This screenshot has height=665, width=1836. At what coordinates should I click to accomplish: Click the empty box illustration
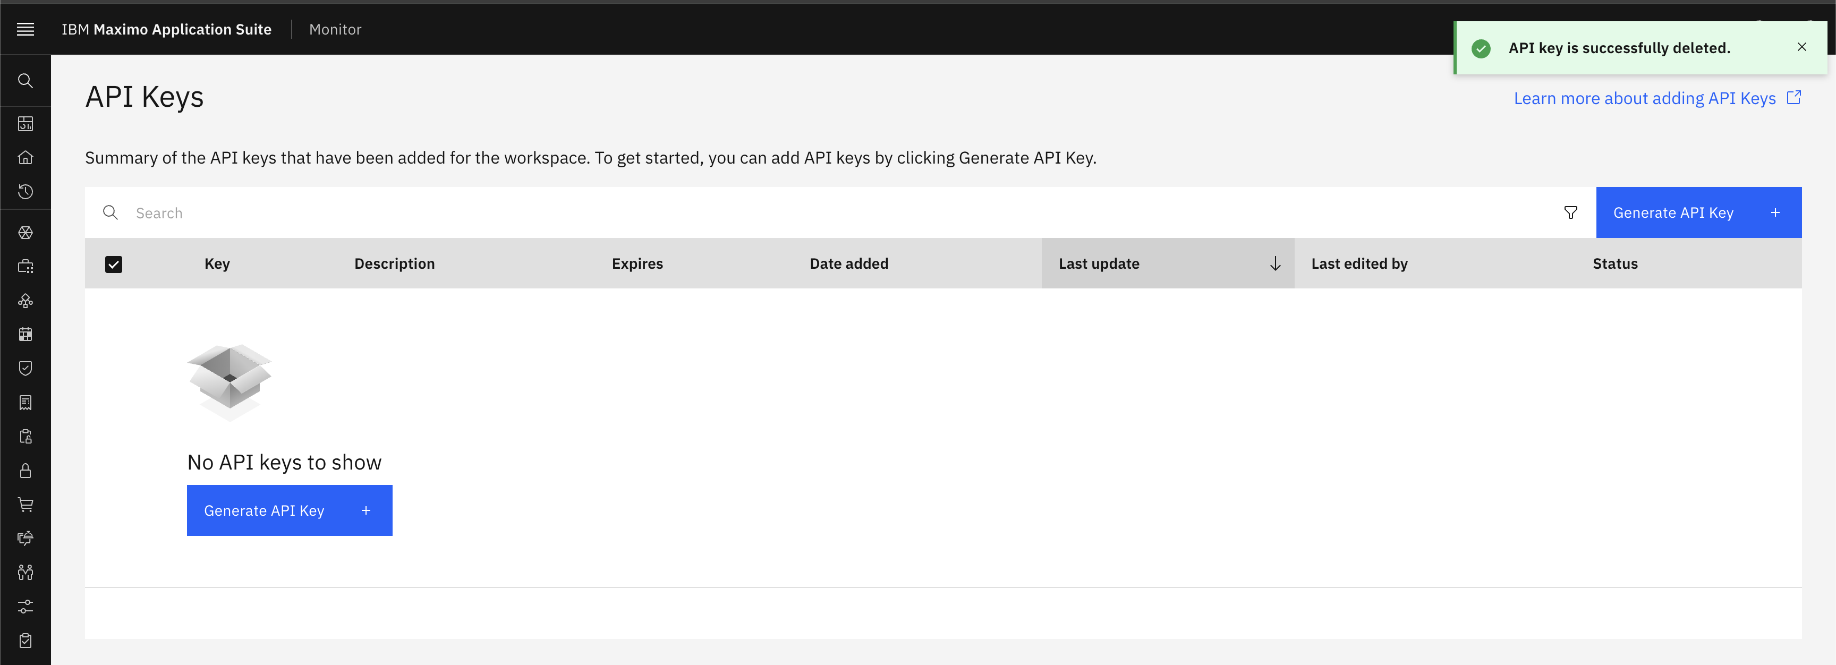click(229, 383)
